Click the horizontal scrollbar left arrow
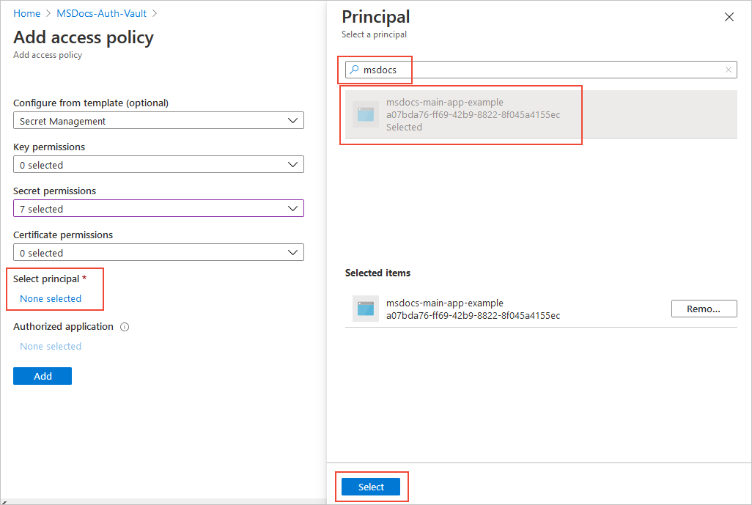The image size is (752, 505). (4, 501)
